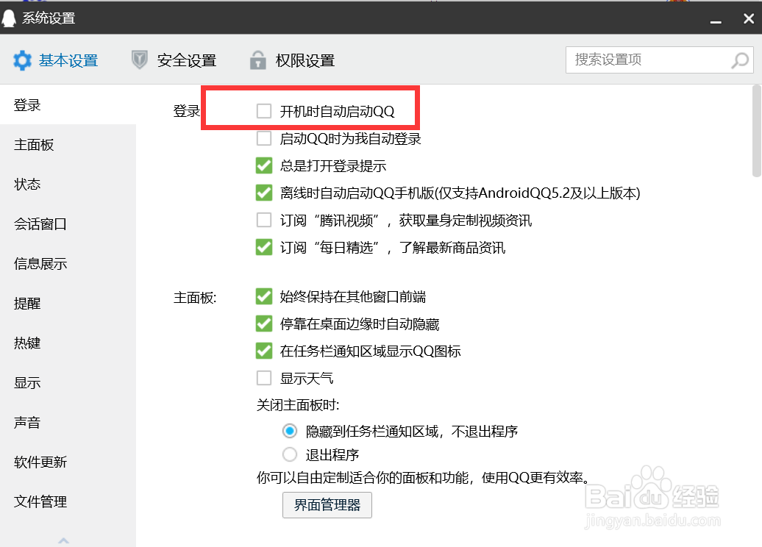Enable 启动QQ时为我自动登录 checkbox

click(x=264, y=138)
